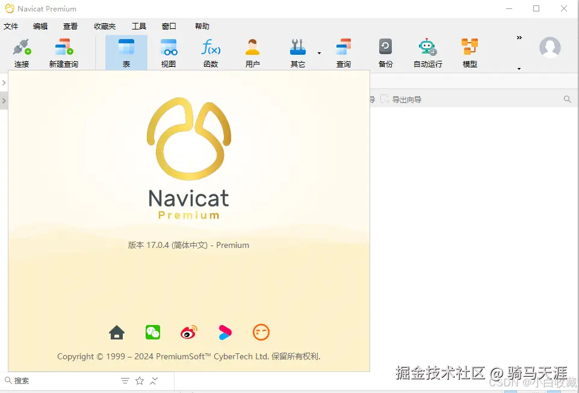
Task: Open the 用户 users section
Action: [253, 53]
